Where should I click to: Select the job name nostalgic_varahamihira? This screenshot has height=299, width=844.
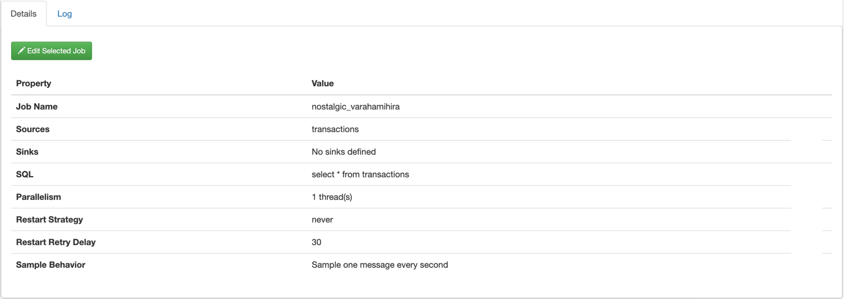click(355, 106)
